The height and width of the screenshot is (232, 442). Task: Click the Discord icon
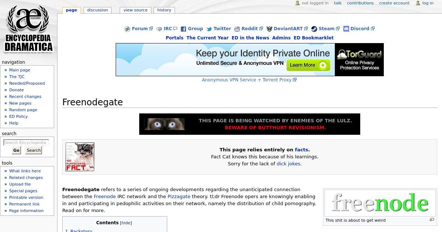pos(346,29)
